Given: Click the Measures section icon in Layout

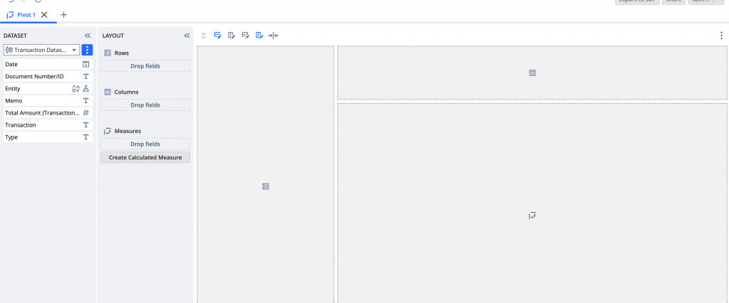Looking at the screenshot, I should coord(107,131).
